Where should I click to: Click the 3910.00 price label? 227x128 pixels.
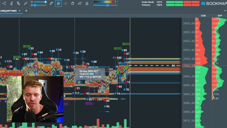[189, 59]
